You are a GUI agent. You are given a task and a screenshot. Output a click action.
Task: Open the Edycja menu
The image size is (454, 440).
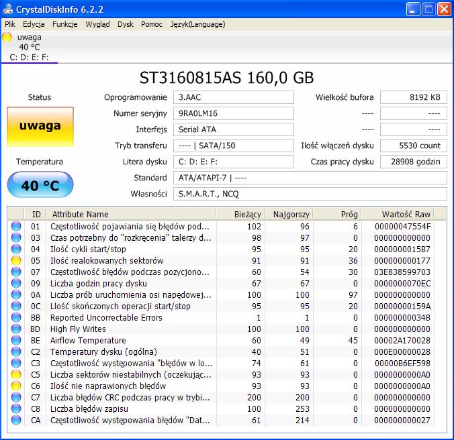click(x=34, y=24)
